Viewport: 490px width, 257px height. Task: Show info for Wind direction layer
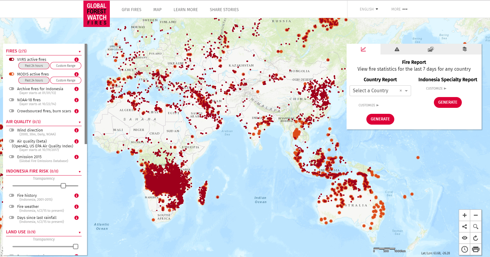click(77, 130)
